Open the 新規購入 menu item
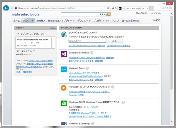Image resolution: width=176 pixels, height=128 pixels. 41,21
